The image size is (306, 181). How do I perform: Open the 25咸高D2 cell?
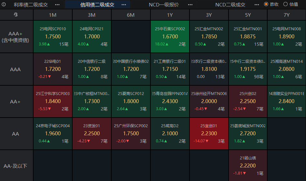coord(170,134)
